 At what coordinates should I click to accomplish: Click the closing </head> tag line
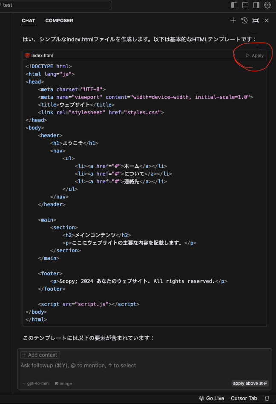tap(36, 120)
